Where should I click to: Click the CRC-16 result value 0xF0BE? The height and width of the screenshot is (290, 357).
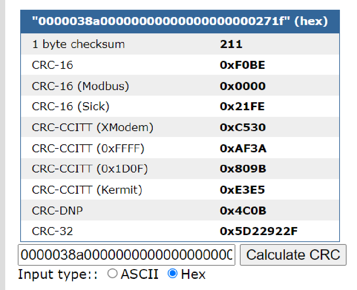(242, 65)
